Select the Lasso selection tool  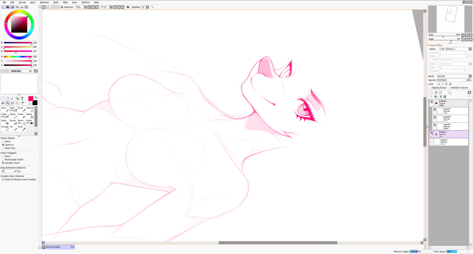tap(7, 98)
